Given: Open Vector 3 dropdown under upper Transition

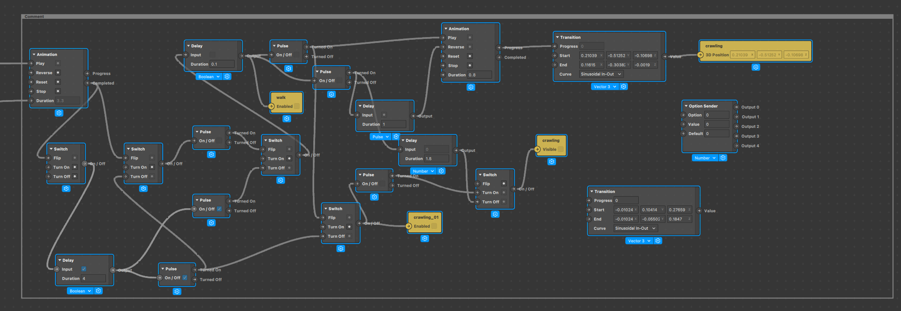Looking at the screenshot, I should tap(605, 86).
